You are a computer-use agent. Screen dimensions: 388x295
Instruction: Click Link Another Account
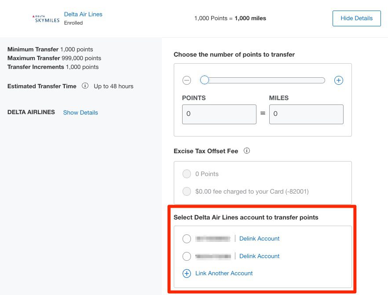[224, 273]
